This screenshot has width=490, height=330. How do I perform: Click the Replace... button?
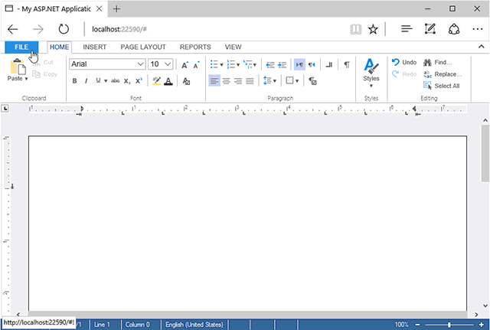tap(443, 74)
